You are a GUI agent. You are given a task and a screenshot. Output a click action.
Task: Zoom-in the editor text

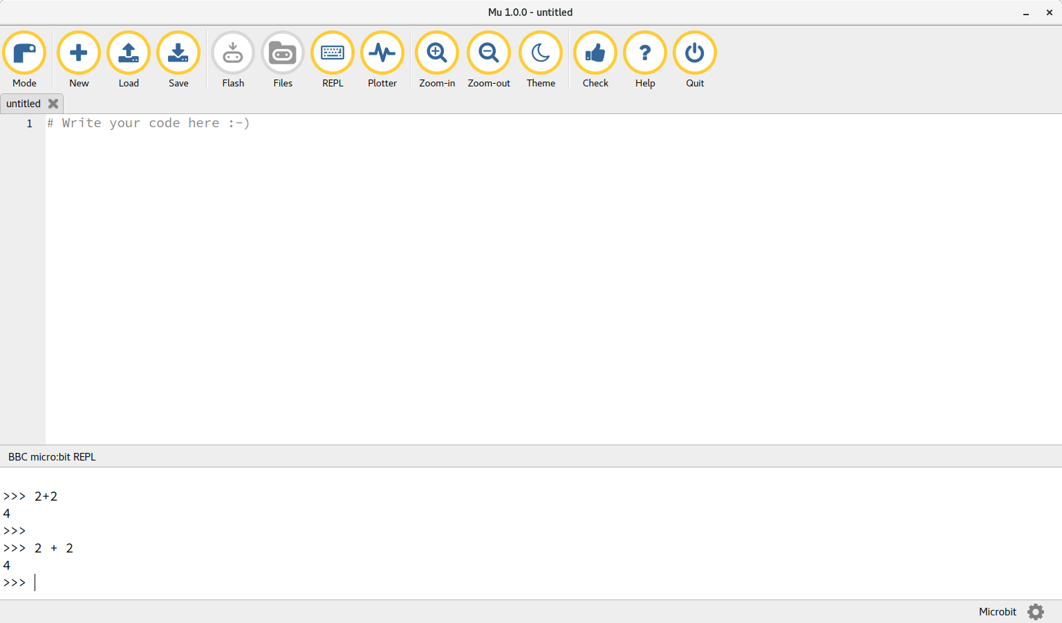(x=437, y=59)
